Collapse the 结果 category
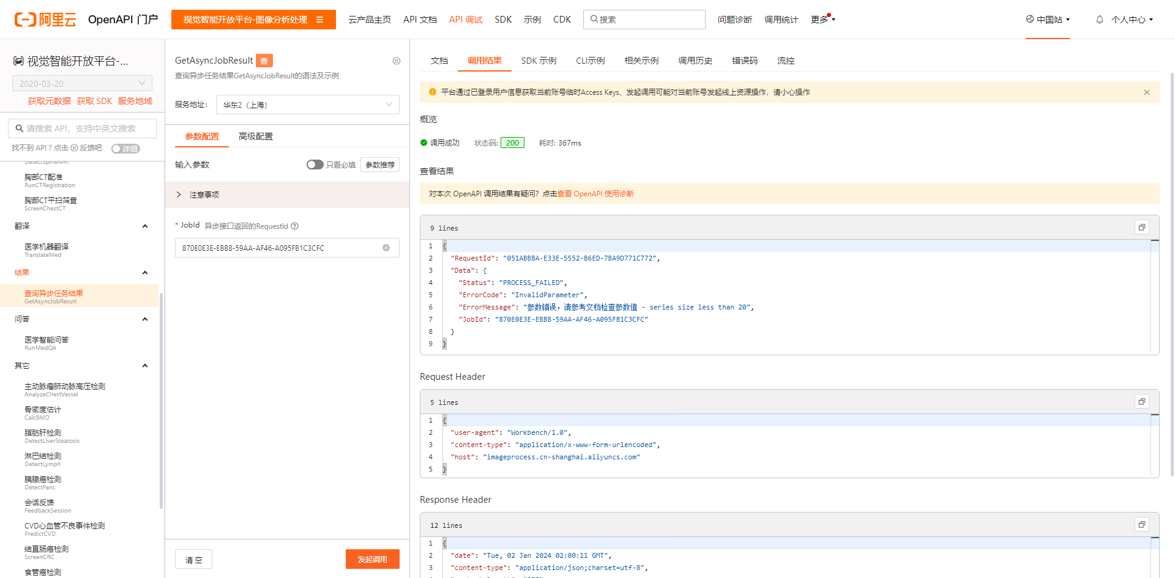Screen dimensions: 1175x578 click(x=145, y=273)
